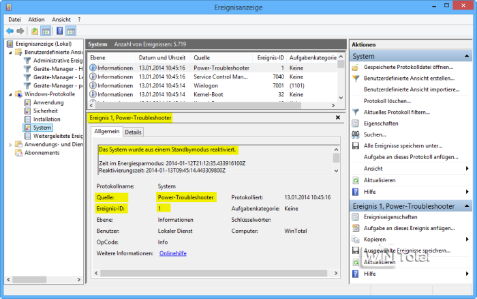Click the blue help question mark toolbar icon
Image resolution: width=477 pixels, height=299 pixels.
(x=60, y=31)
